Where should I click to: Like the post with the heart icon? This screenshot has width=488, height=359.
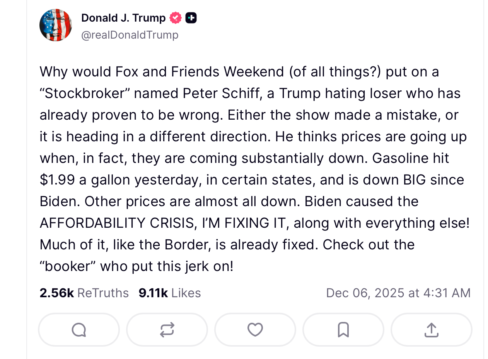[255, 330]
